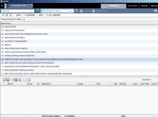Toggle the VIN Filter checkbox
This screenshot has height=118, width=158.
[81, 11]
